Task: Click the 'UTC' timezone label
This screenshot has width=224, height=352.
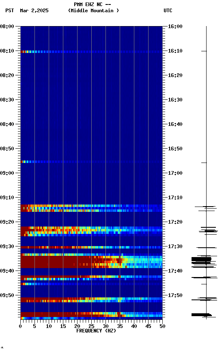Action: pyautogui.click(x=168, y=11)
